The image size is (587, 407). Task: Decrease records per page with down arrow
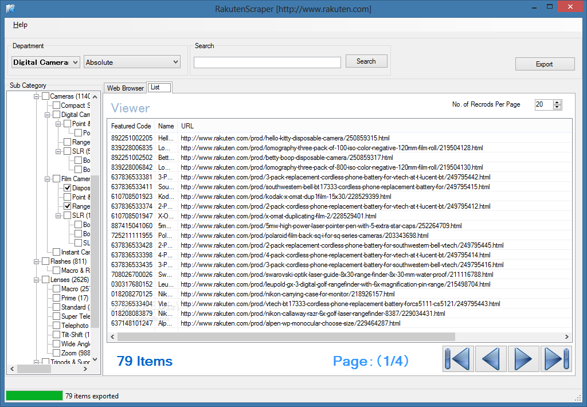click(x=557, y=107)
